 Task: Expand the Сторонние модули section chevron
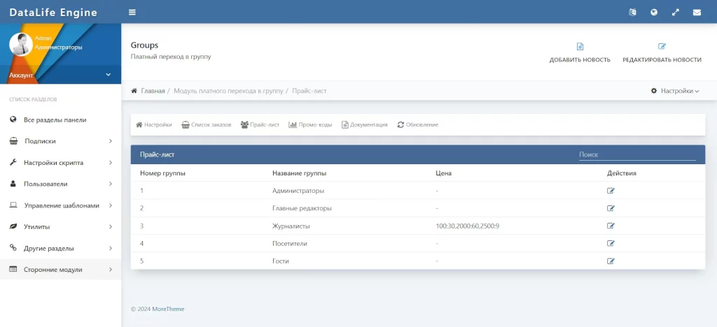click(111, 270)
